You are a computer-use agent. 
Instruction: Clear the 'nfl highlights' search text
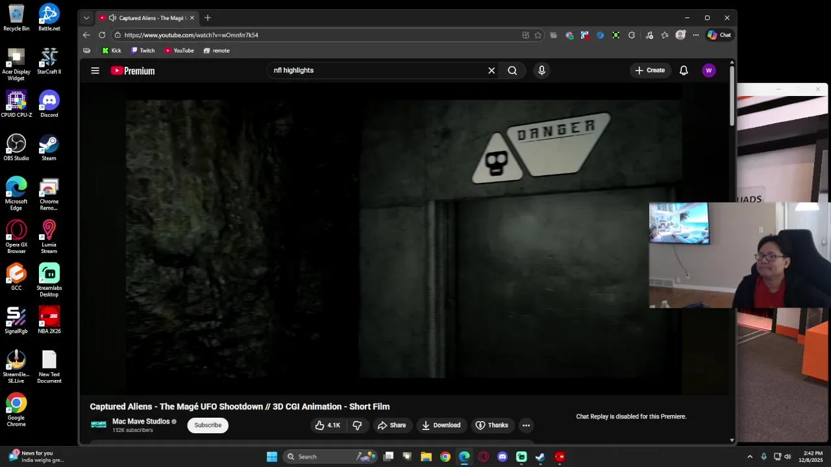491,71
